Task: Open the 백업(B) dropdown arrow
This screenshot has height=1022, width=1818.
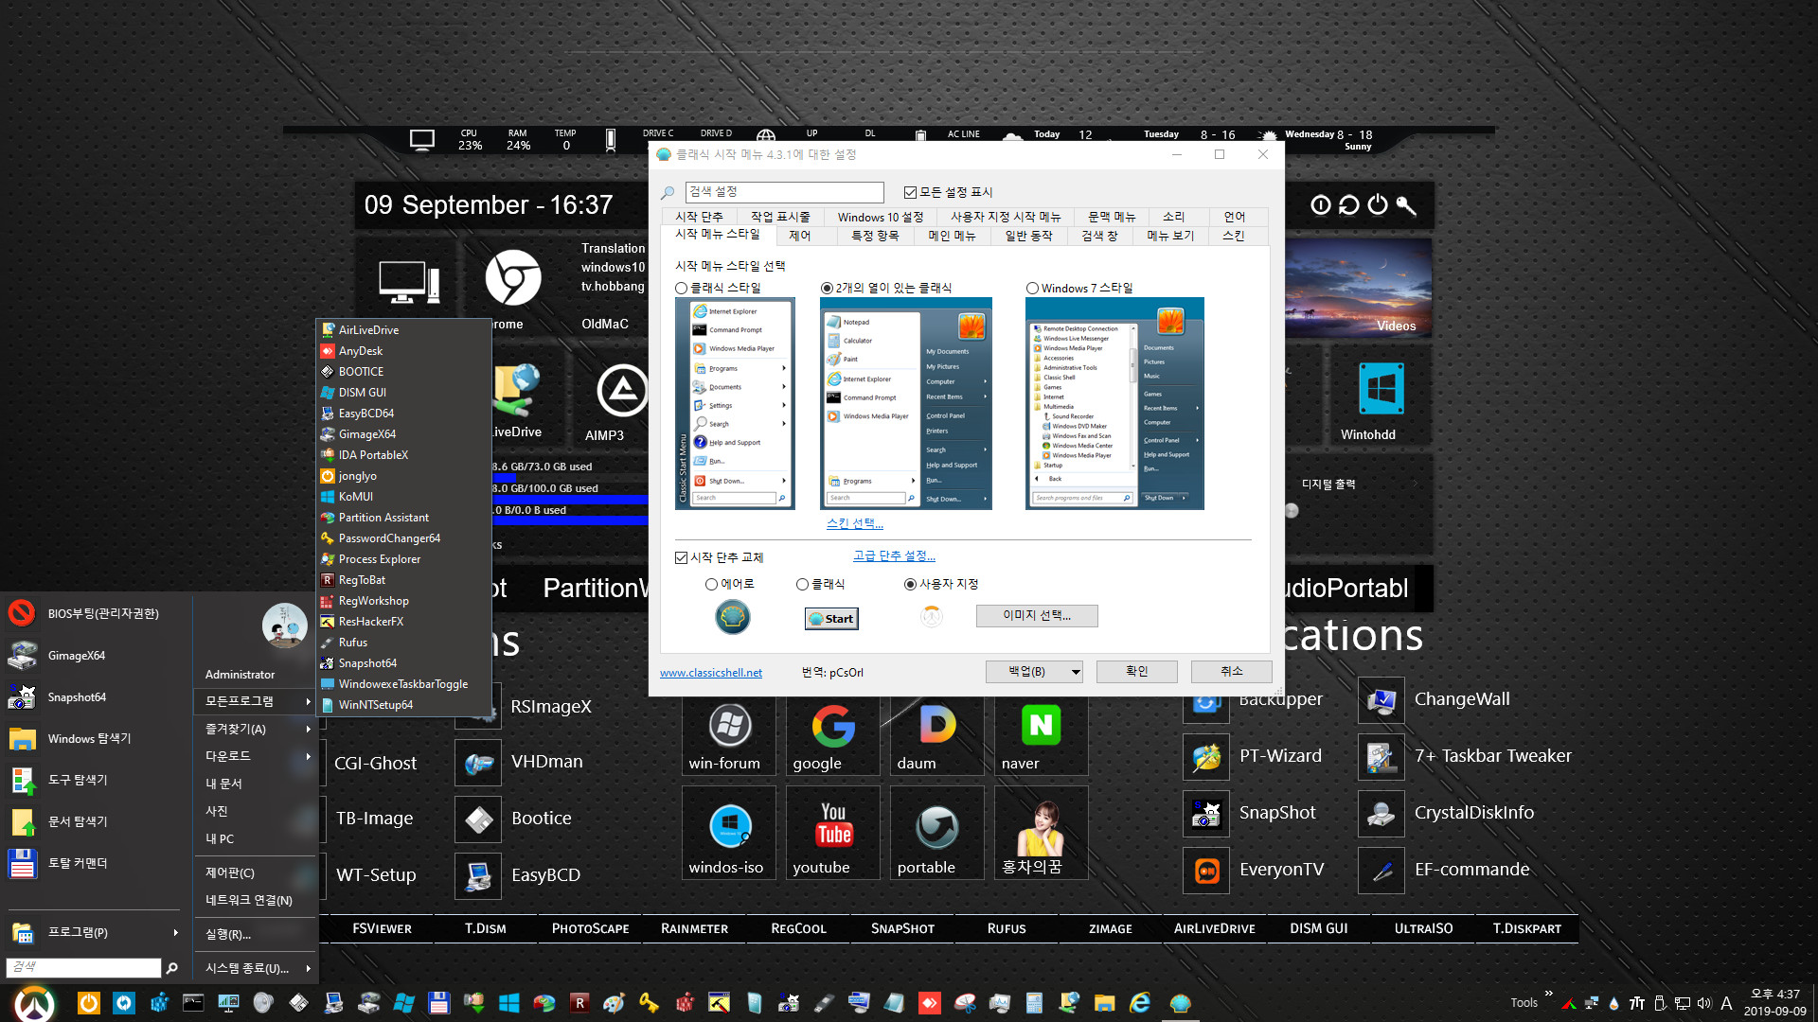Action: tap(1076, 672)
